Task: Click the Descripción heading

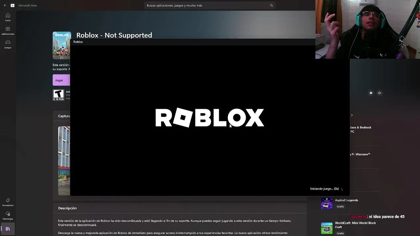Action: pos(67,208)
